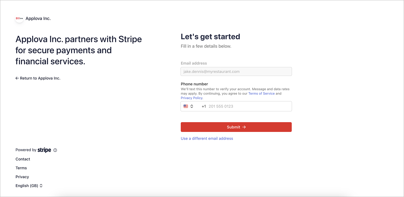Expand the country selector chevron beside the flag

pyautogui.click(x=192, y=106)
